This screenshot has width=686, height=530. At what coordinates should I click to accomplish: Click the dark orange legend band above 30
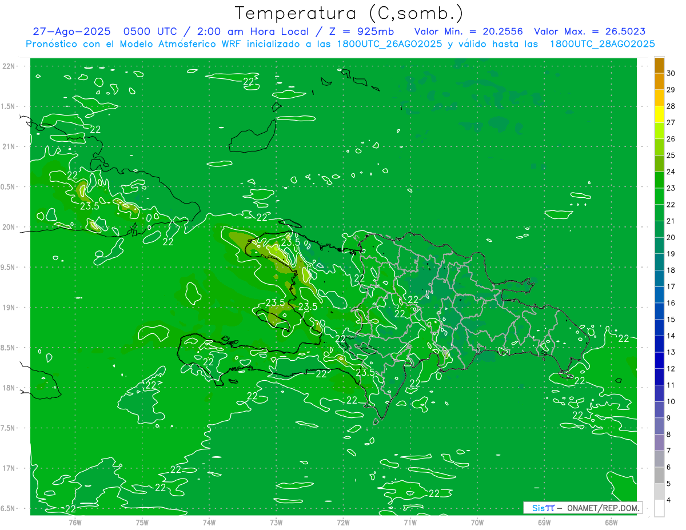point(659,65)
